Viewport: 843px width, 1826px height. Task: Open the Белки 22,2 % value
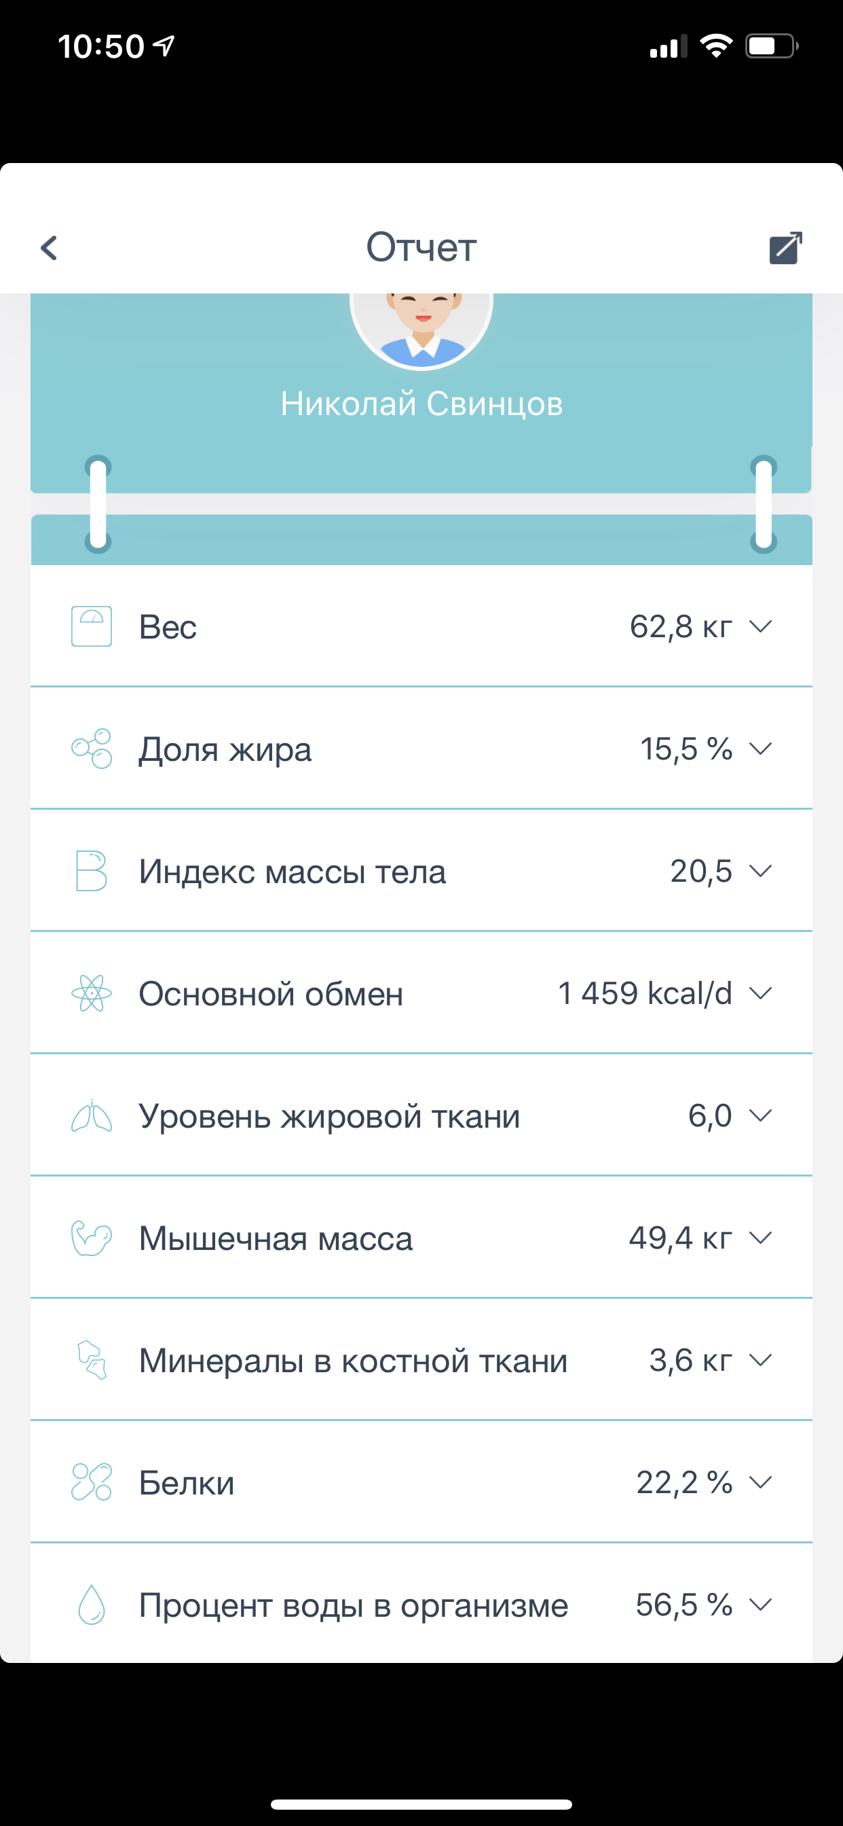[x=683, y=1482]
